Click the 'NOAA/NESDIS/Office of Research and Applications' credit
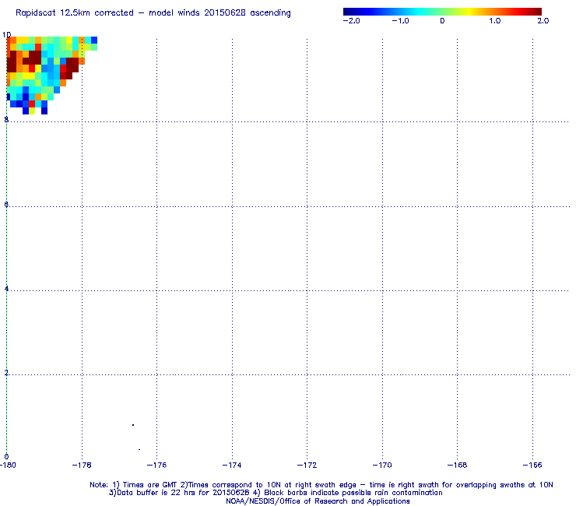576x506 pixels. 318,501
